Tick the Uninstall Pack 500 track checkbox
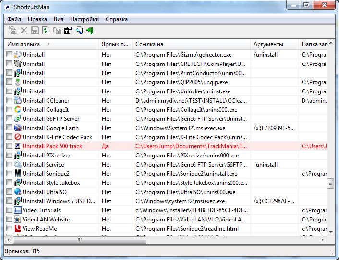The height and width of the screenshot is (260, 339). (9, 146)
